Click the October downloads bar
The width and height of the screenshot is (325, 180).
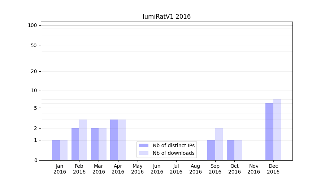[x=238, y=150]
